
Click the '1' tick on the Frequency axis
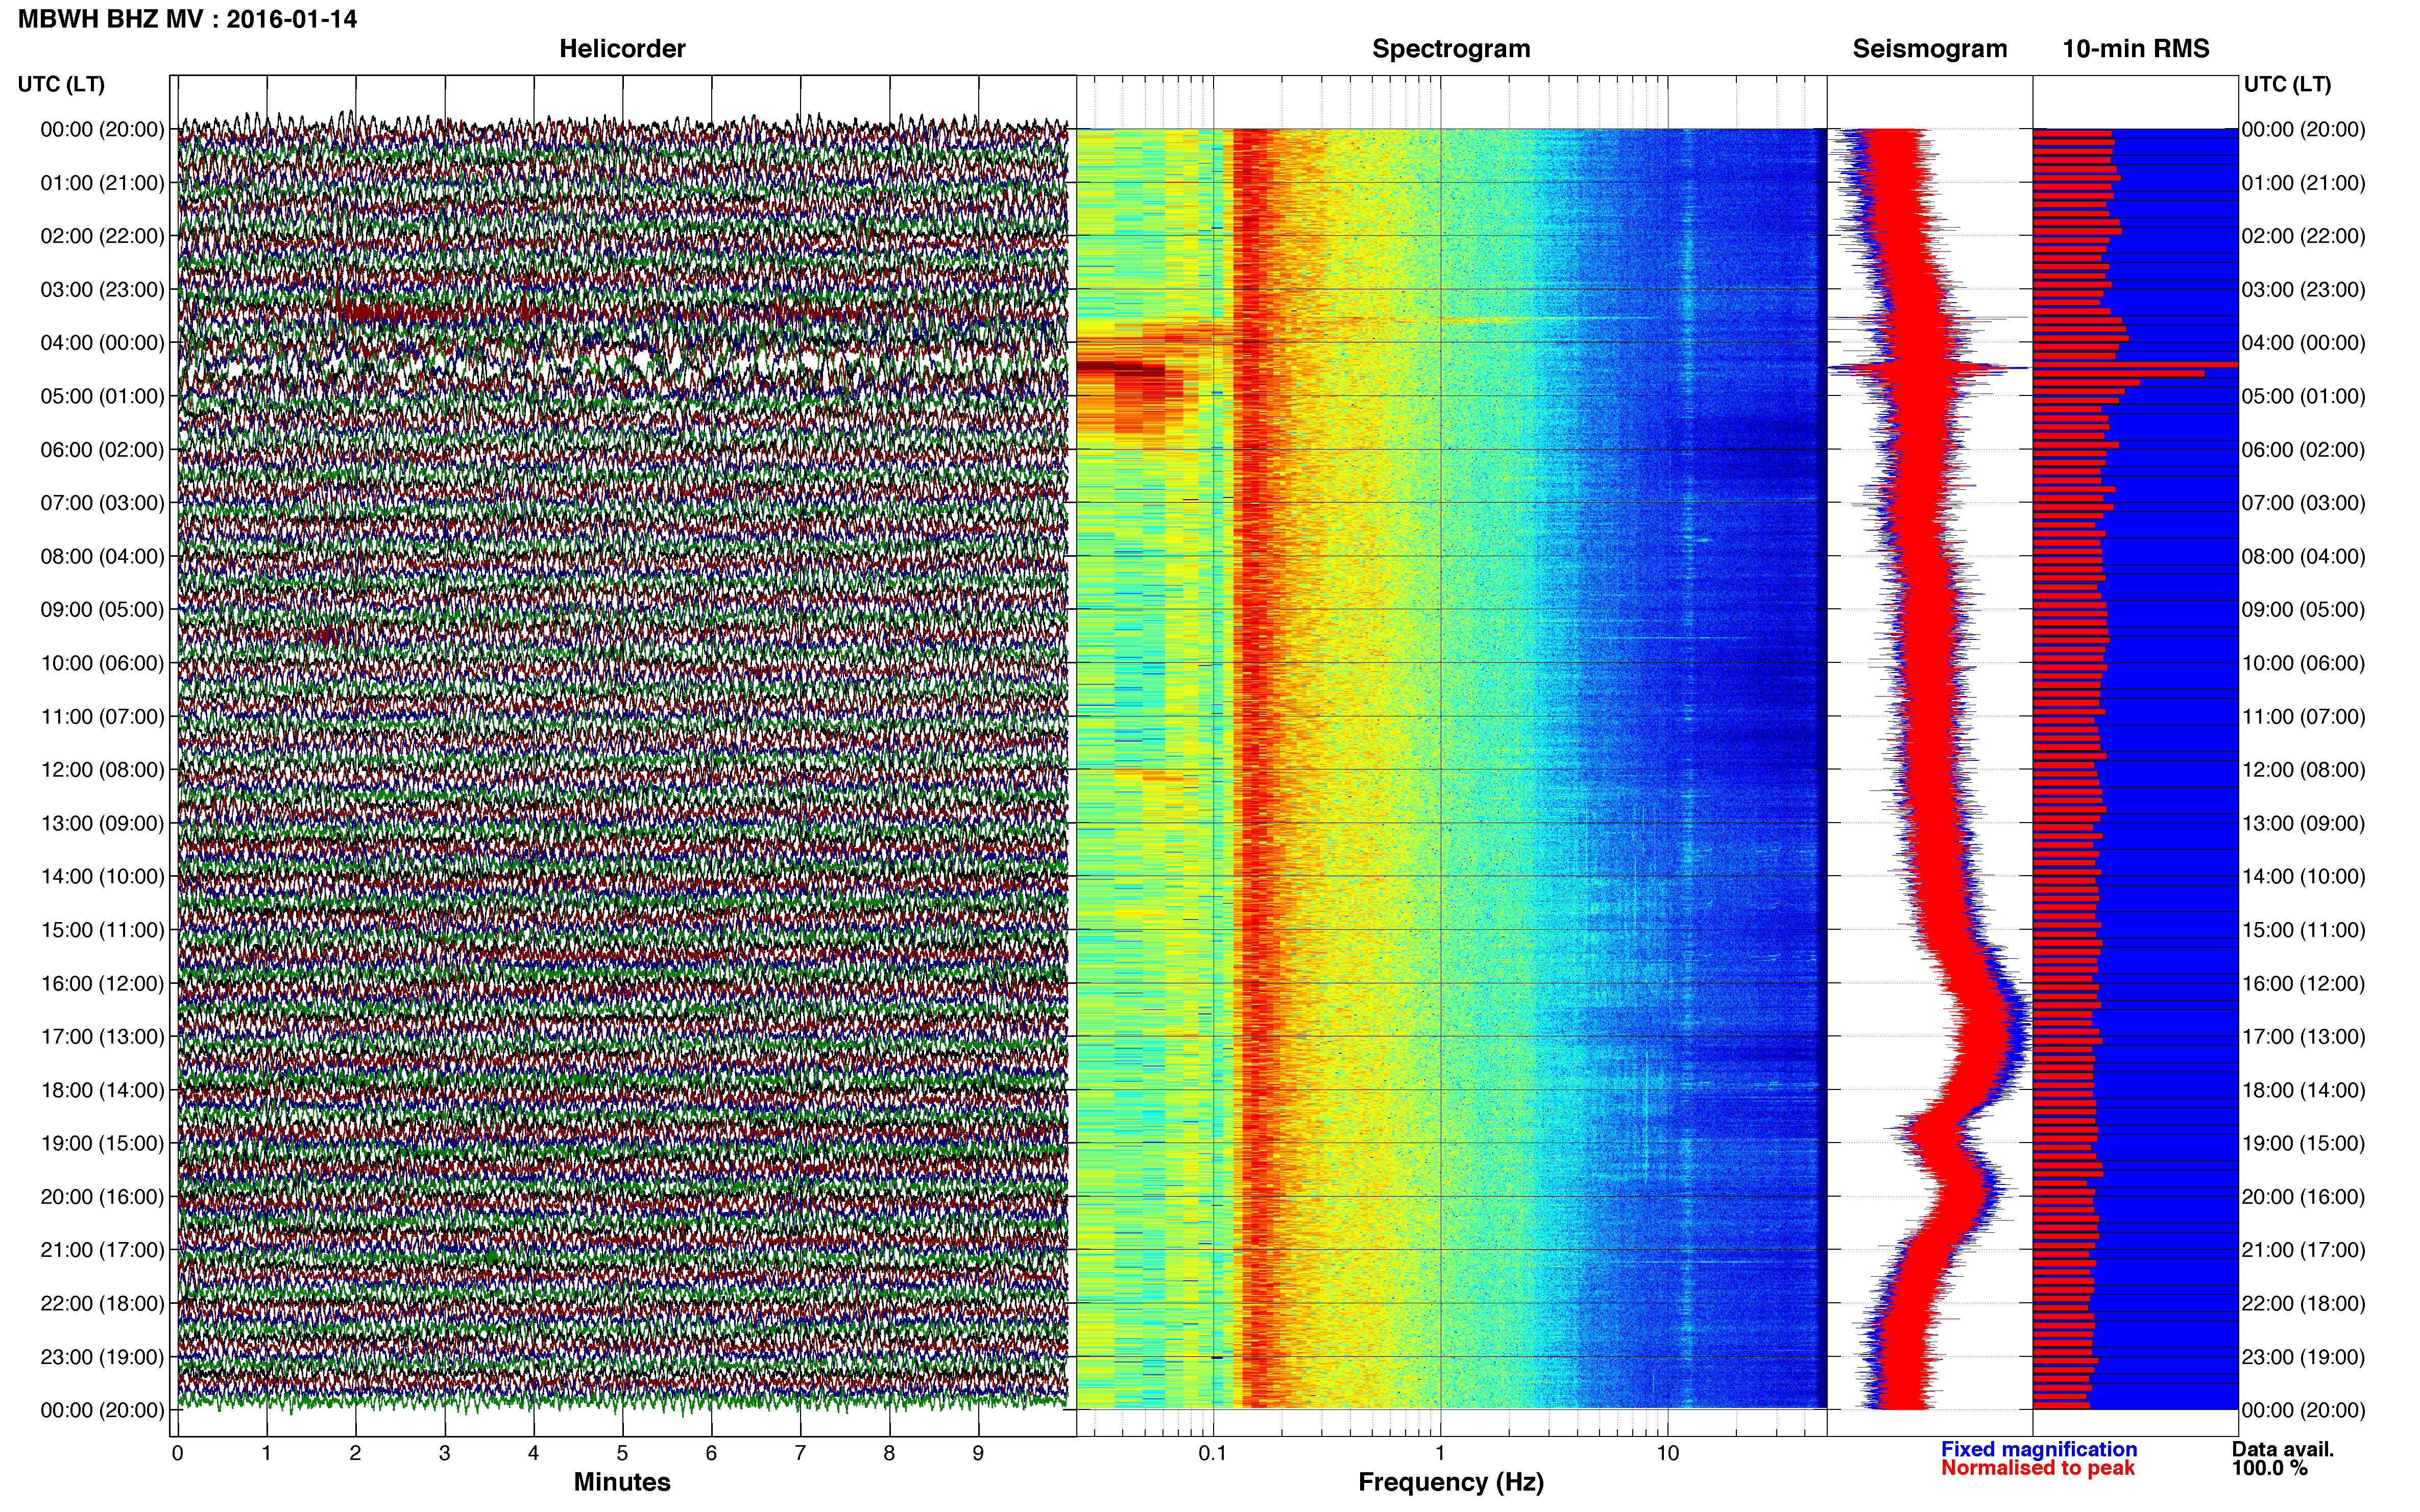tap(1441, 1454)
